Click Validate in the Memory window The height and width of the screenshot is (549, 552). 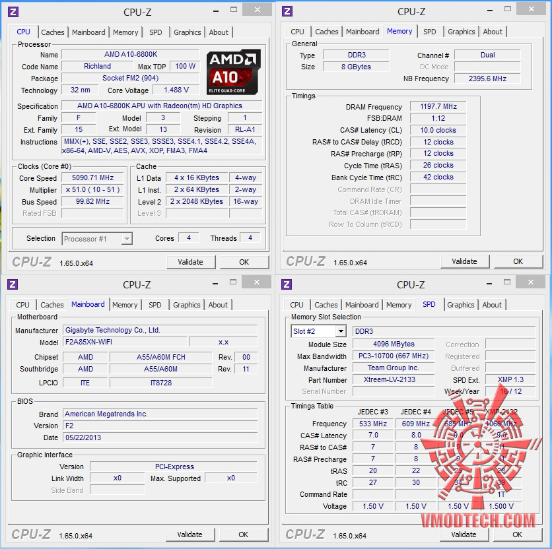[x=464, y=261]
